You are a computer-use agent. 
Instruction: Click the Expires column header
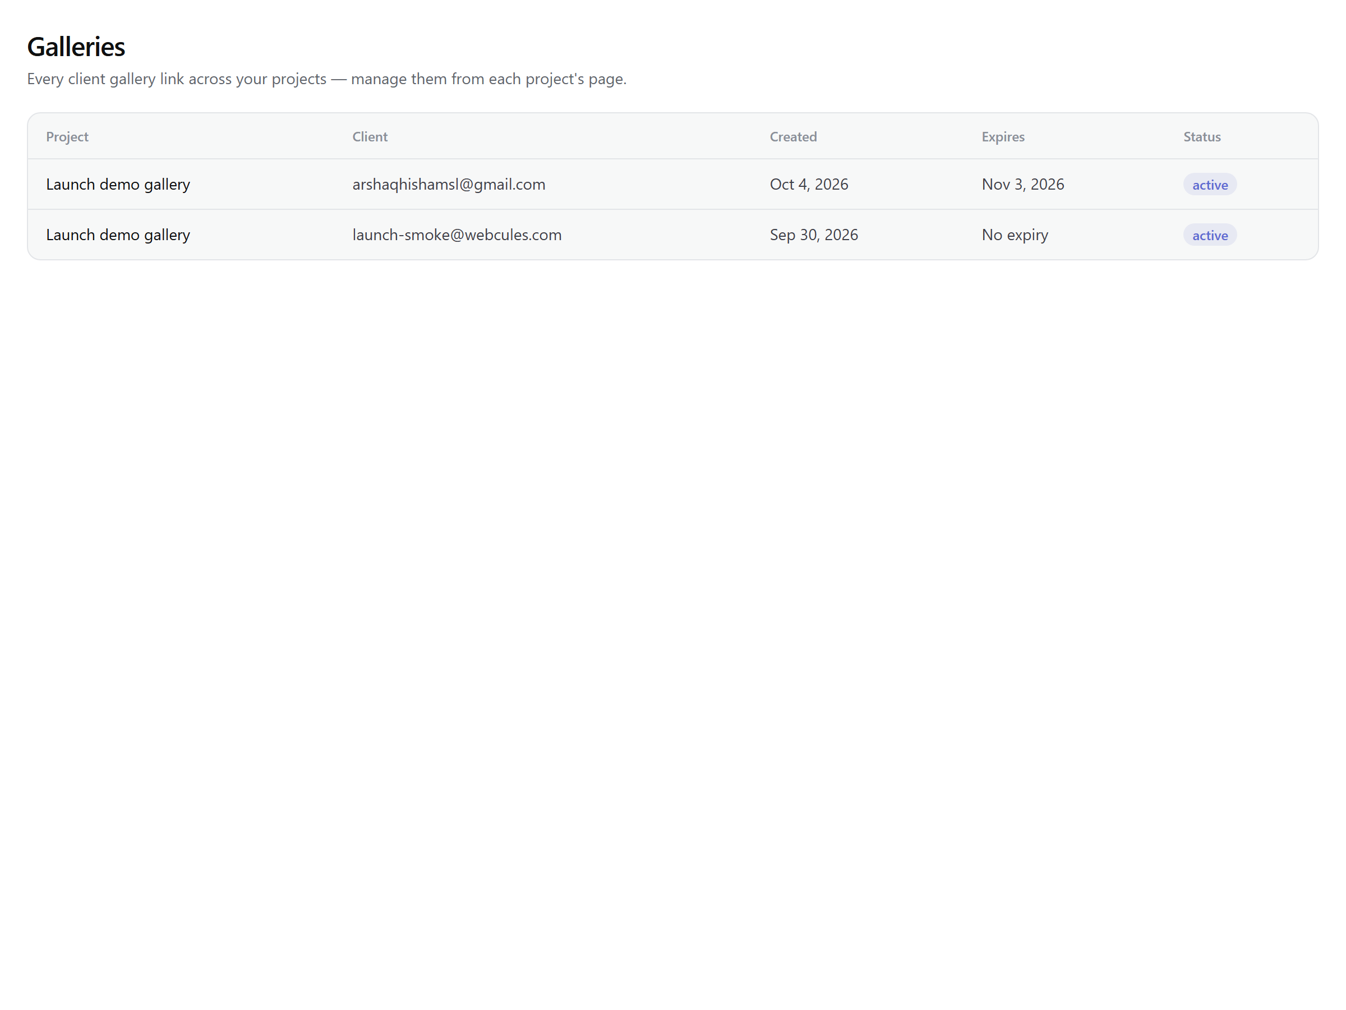pyautogui.click(x=1003, y=136)
